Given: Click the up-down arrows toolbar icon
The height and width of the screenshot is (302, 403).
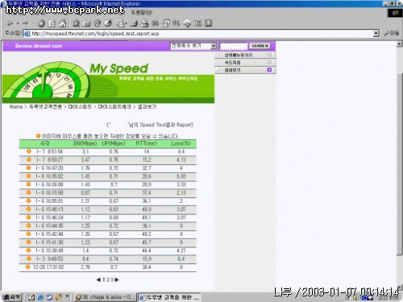Looking at the screenshot, I should point(177,23).
